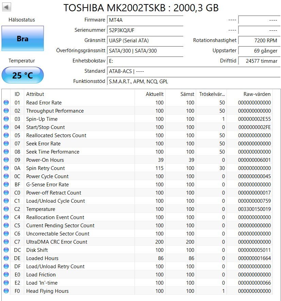
Task: Click status icon for Spin Retry Count
Action: pyautogui.click(x=6, y=168)
